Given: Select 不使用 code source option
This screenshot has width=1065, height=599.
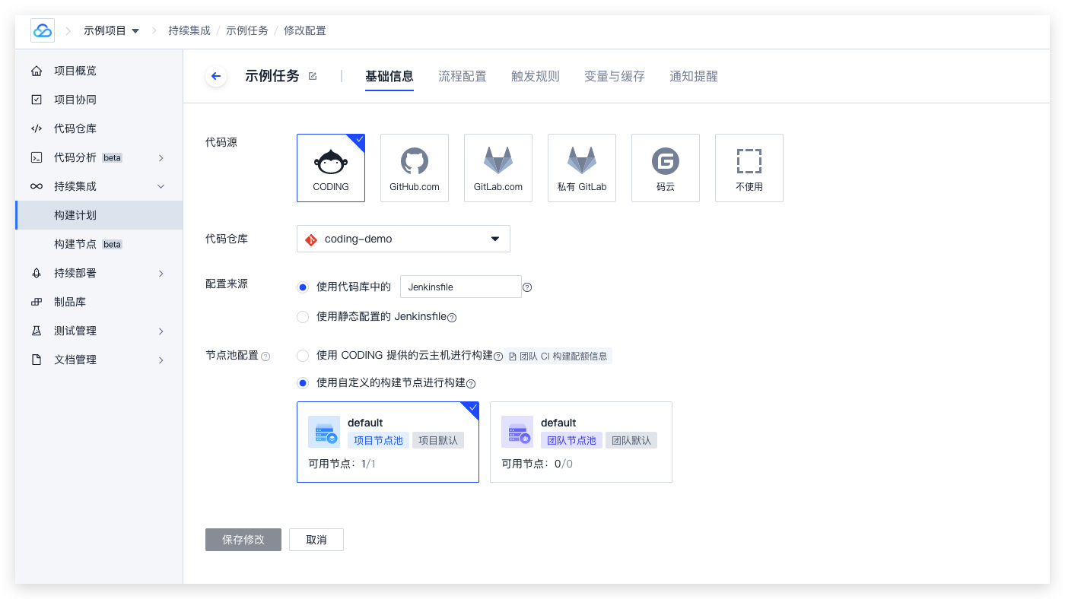Looking at the screenshot, I should click(x=749, y=168).
